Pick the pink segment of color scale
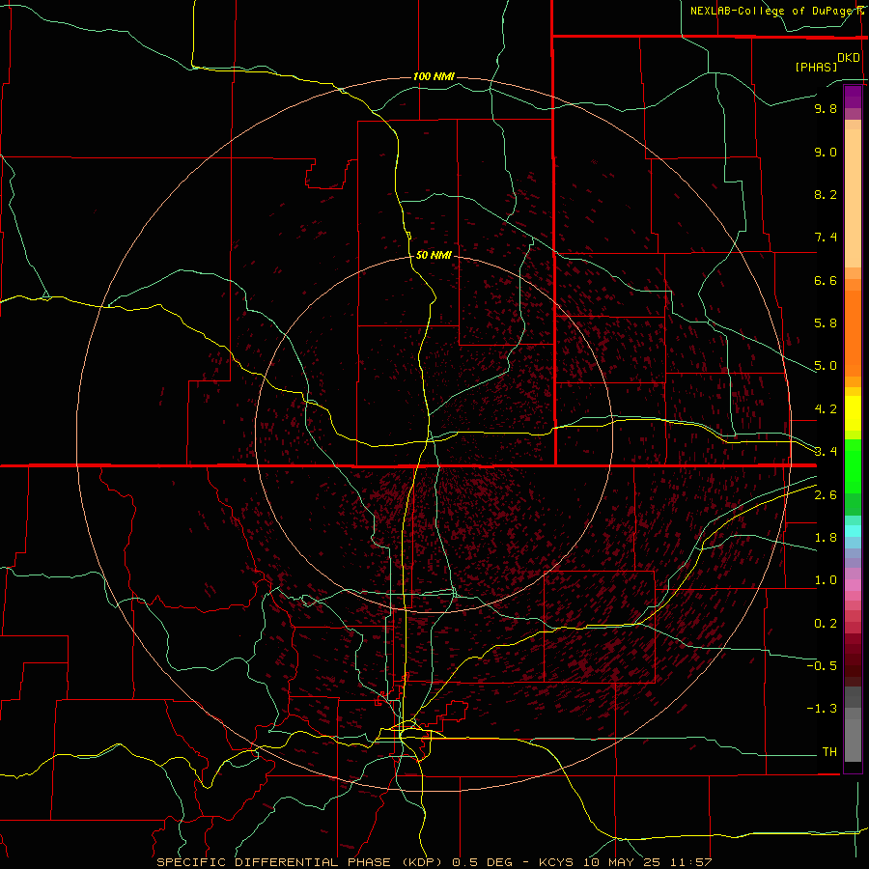This screenshot has width=869, height=869. tap(853, 585)
